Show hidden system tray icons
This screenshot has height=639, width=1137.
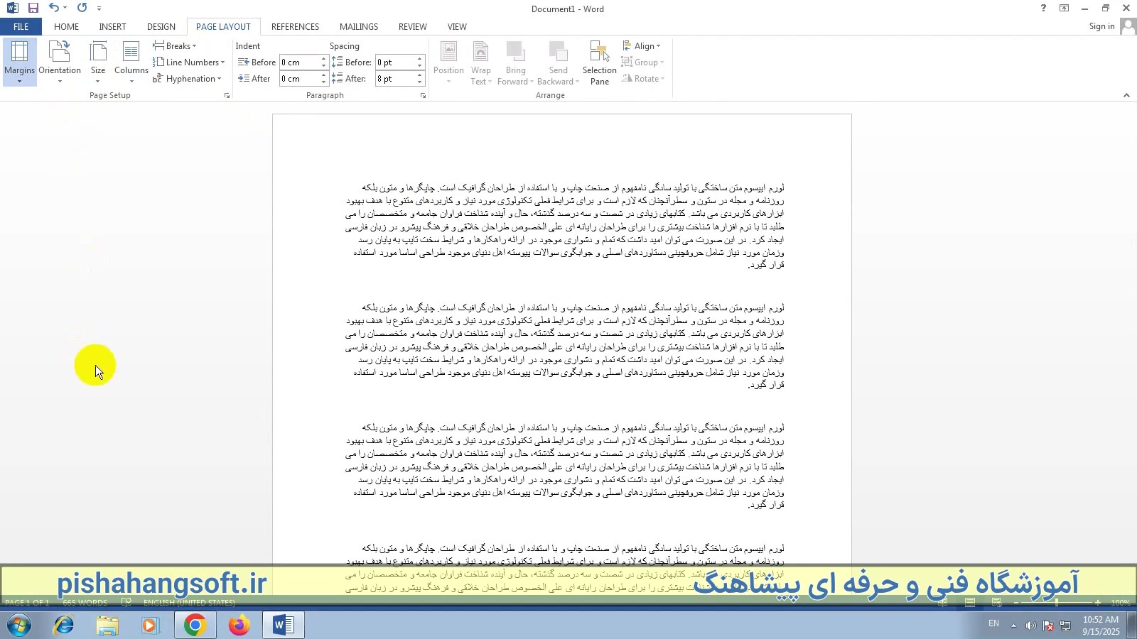coord(1013,626)
